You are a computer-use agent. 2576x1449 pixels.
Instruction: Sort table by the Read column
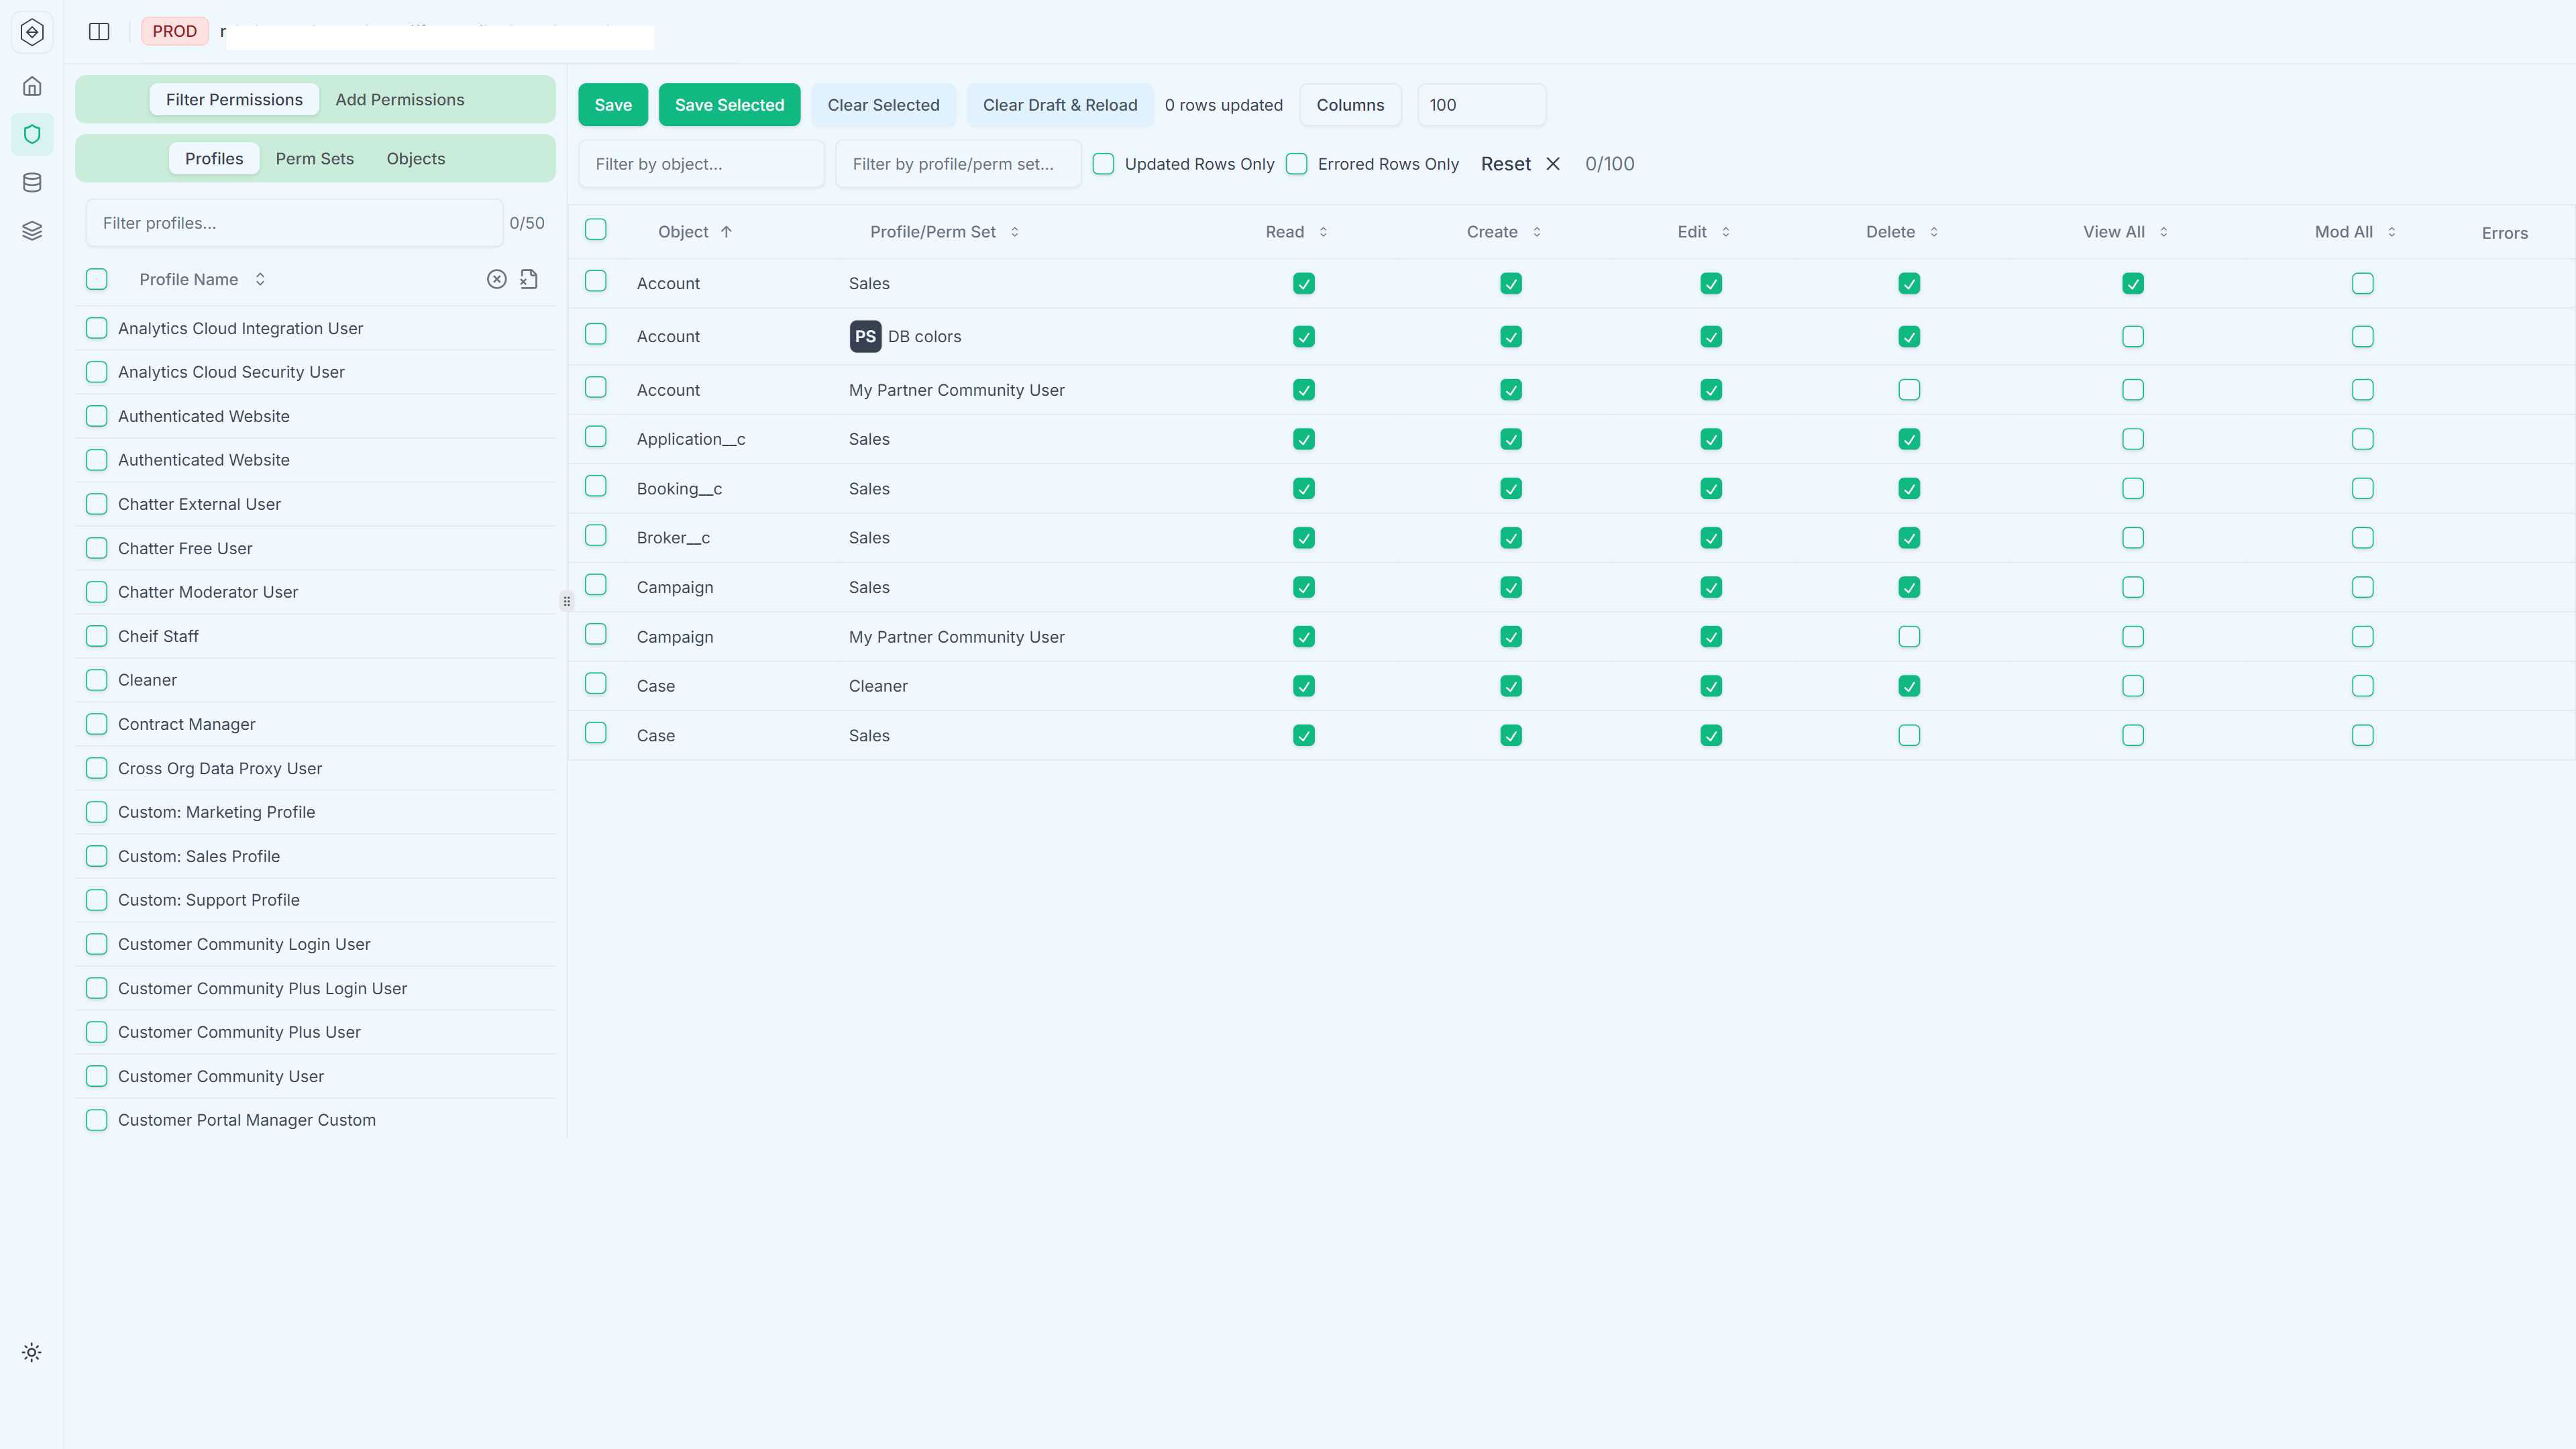pos(1324,231)
